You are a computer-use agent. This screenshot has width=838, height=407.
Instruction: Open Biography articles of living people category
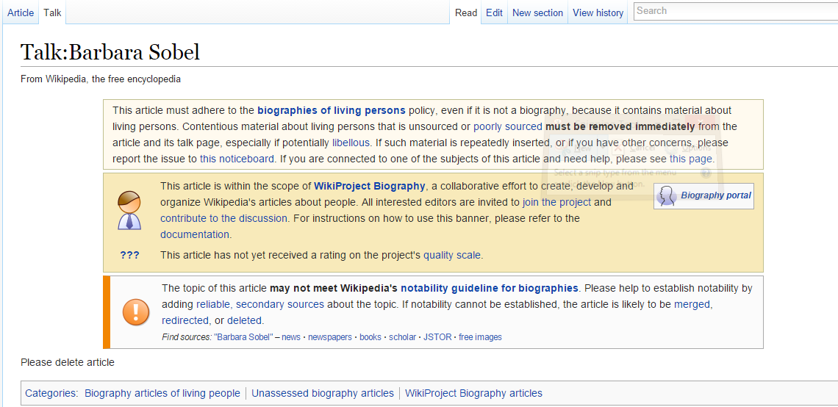click(x=162, y=393)
